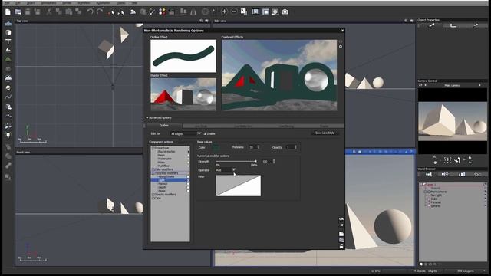This screenshot has height=276, width=491.
Task: Collapse the Advanced options section
Action: (147, 117)
